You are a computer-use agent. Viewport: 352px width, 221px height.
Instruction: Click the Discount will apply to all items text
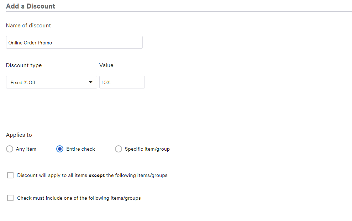click(x=52, y=176)
